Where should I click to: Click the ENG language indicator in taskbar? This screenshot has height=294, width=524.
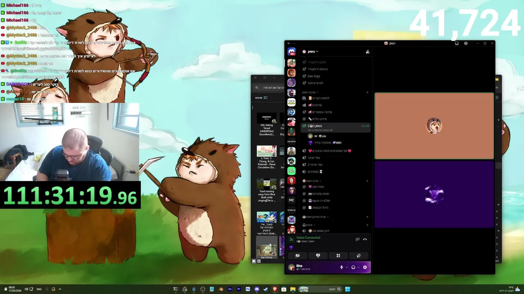point(39,289)
